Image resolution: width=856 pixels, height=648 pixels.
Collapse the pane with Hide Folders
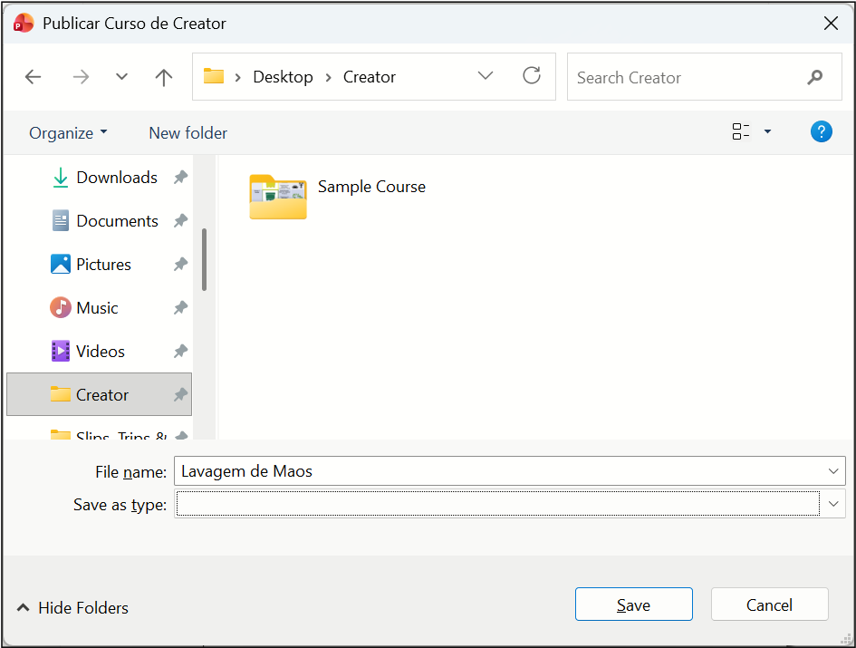(73, 608)
